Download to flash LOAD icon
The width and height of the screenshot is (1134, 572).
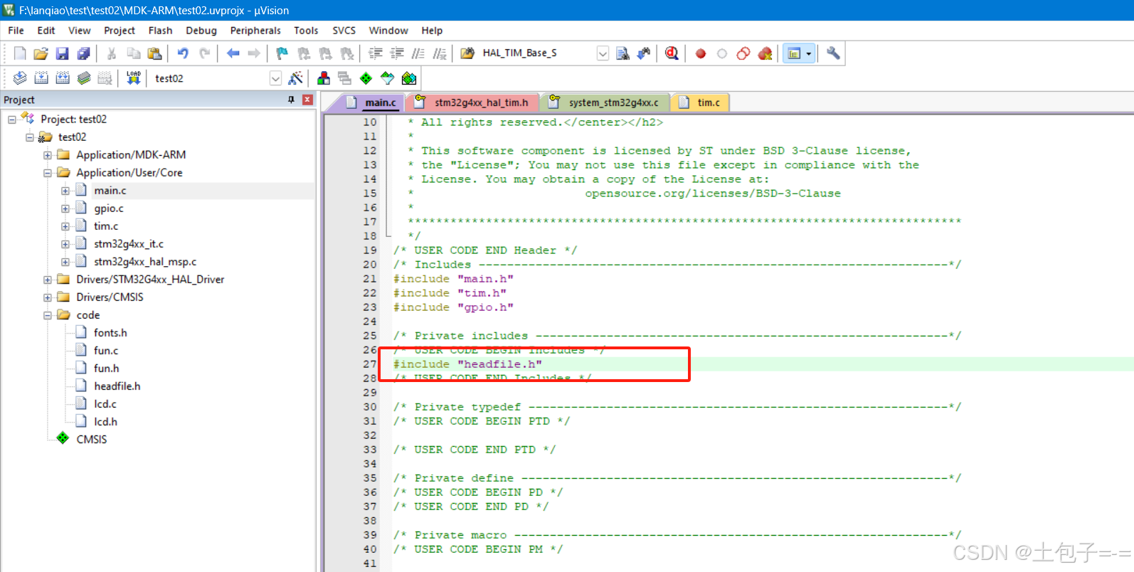coord(133,78)
